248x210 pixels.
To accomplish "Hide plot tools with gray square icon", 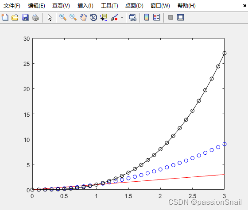I will pyautogui.click(x=170, y=17).
